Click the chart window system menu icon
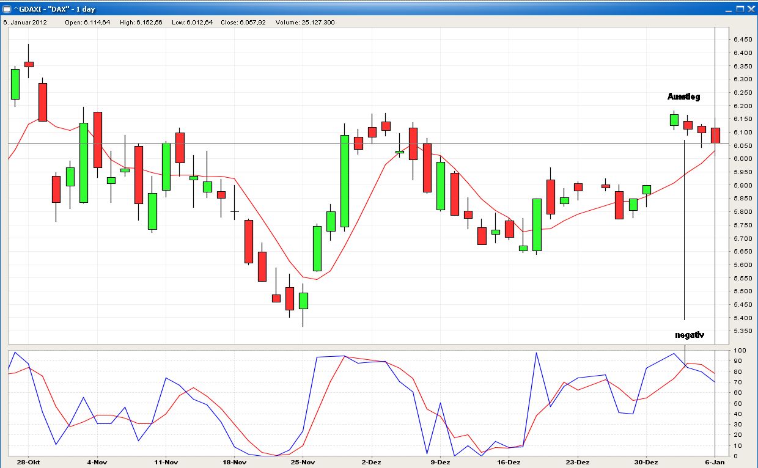Viewport: 758px width, 468px height. click(x=7, y=9)
